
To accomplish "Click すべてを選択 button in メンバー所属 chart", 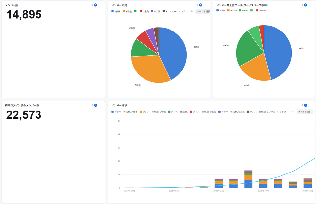I will coord(203,12).
